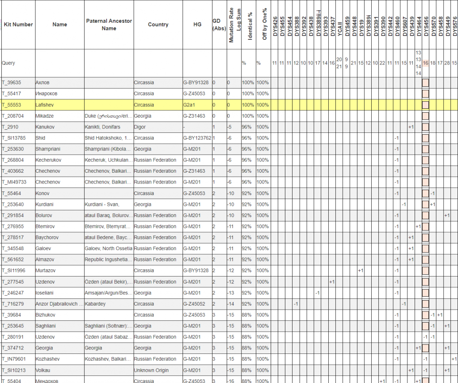This screenshot has height=383, width=458.
Task: Click the DYS464 marker column header
Action: coord(419,26)
